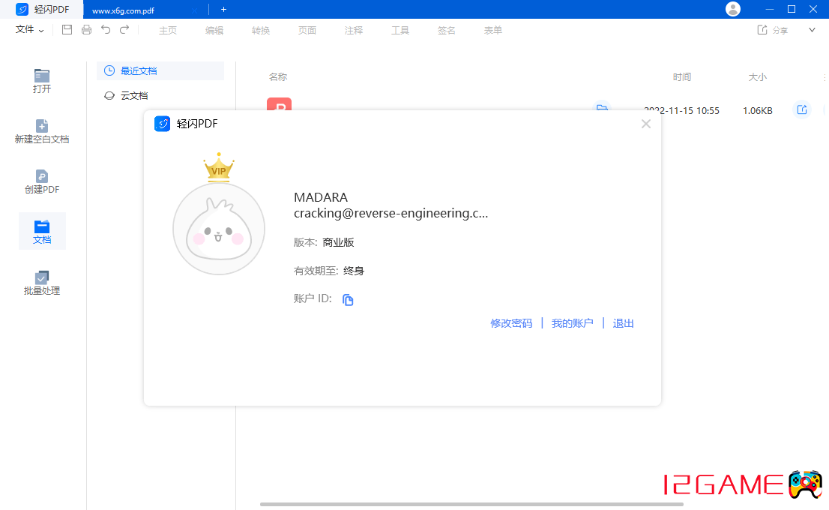Click the user avatar icon in the title bar
This screenshot has height=510, width=829.
coord(733,9)
